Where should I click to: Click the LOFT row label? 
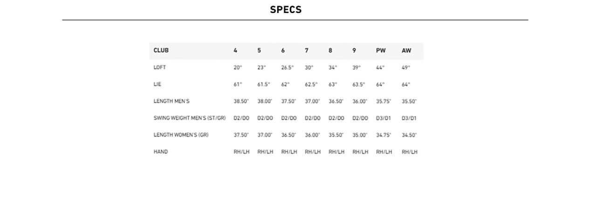(x=160, y=67)
